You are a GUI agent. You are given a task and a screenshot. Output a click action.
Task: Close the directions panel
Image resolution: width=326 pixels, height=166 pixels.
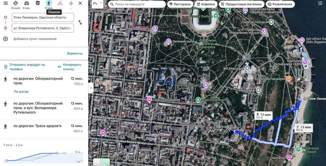(x=80, y=3)
